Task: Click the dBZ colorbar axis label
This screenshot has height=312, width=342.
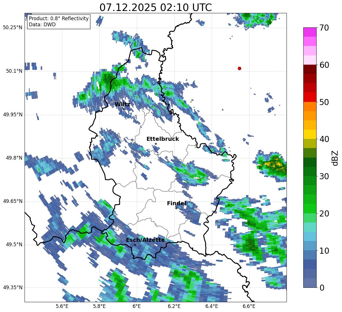Action: (335, 158)
